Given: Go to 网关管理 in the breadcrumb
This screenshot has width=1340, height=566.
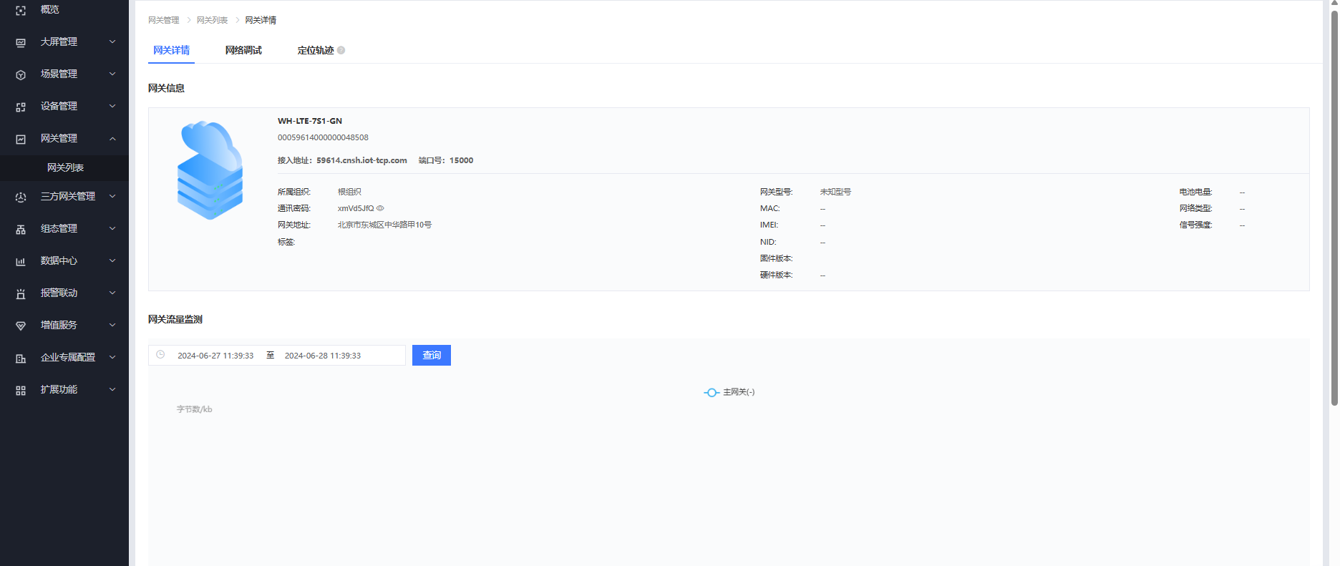Looking at the screenshot, I should click(164, 20).
